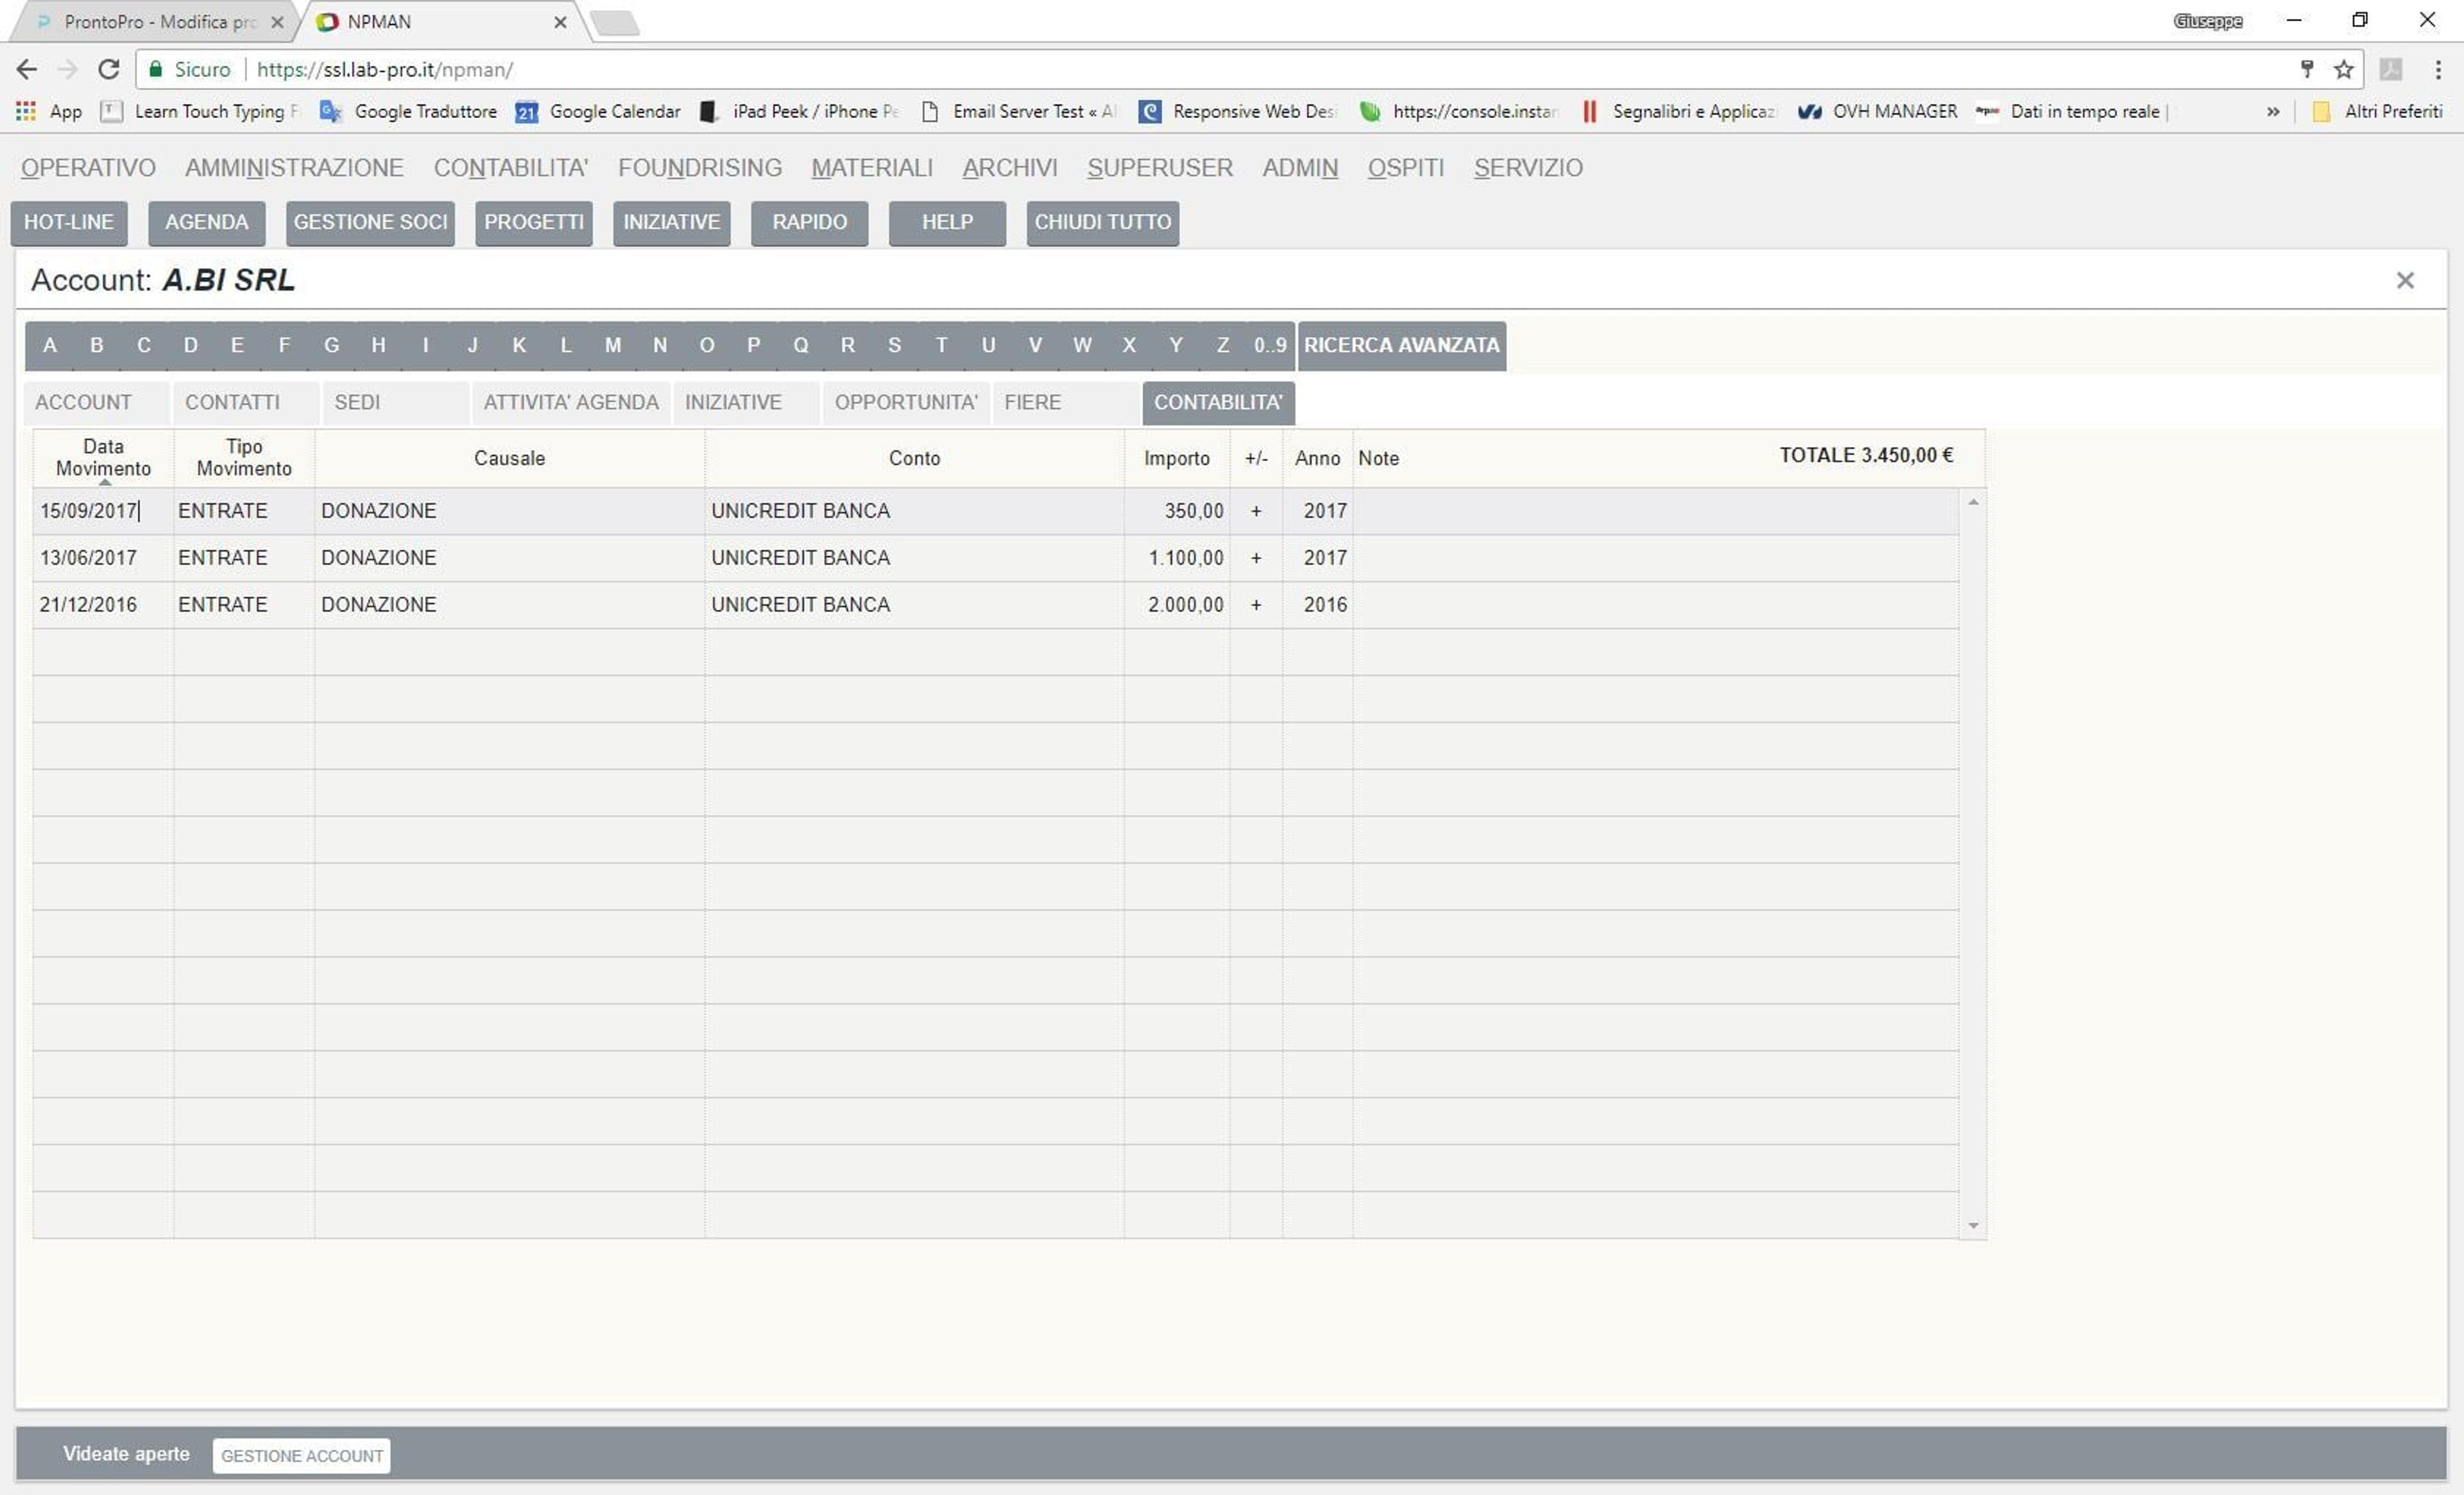Switch to the CONTATTI tab
This screenshot has width=2464, height=1495.
(246, 403)
